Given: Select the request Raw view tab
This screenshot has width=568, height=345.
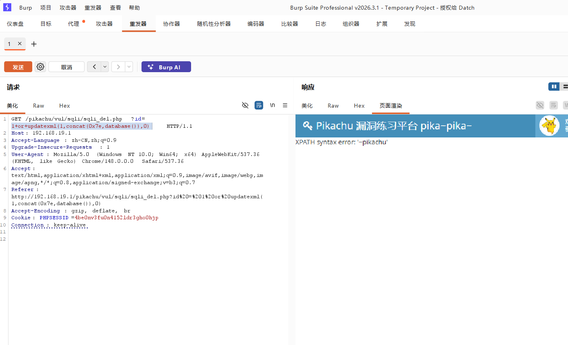Looking at the screenshot, I should tap(39, 106).
